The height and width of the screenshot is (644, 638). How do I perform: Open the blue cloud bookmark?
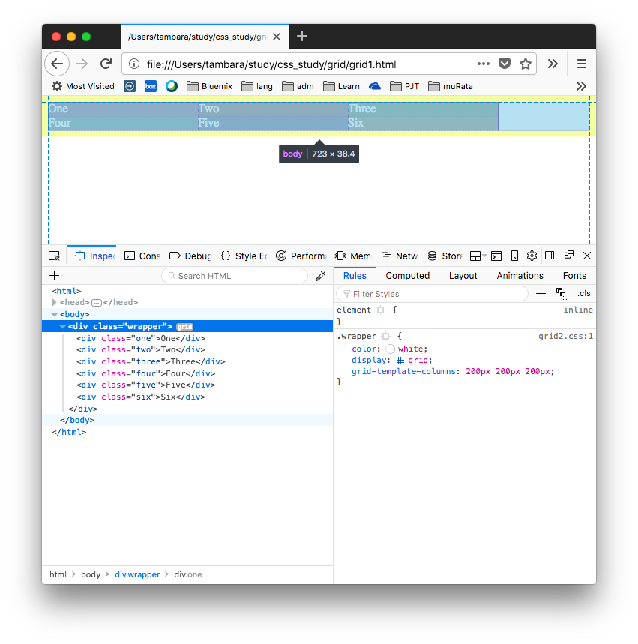pyautogui.click(x=375, y=86)
